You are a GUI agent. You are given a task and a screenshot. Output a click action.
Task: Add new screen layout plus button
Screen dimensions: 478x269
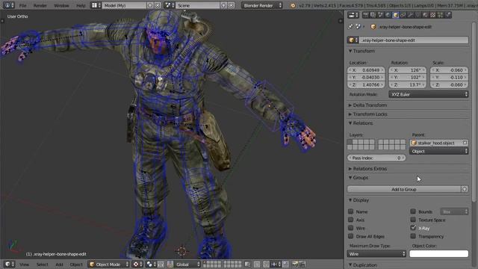point(150,5)
